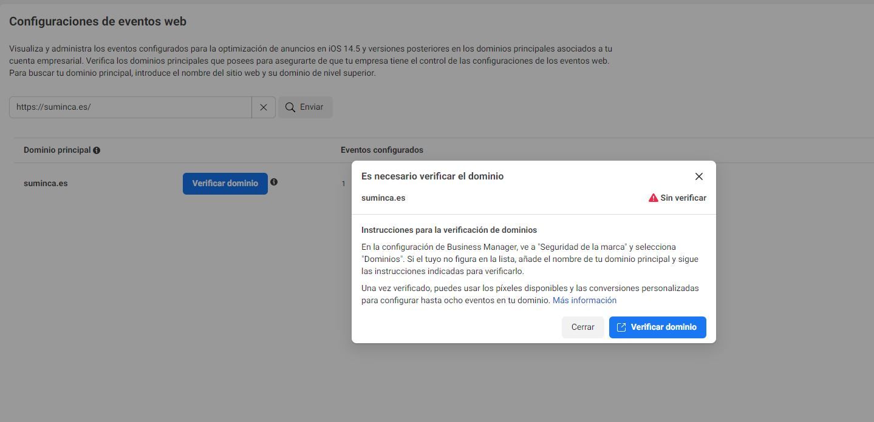The height and width of the screenshot is (422, 874).
Task: Clear the domain search field with X
Action: (x=264, y=107)
